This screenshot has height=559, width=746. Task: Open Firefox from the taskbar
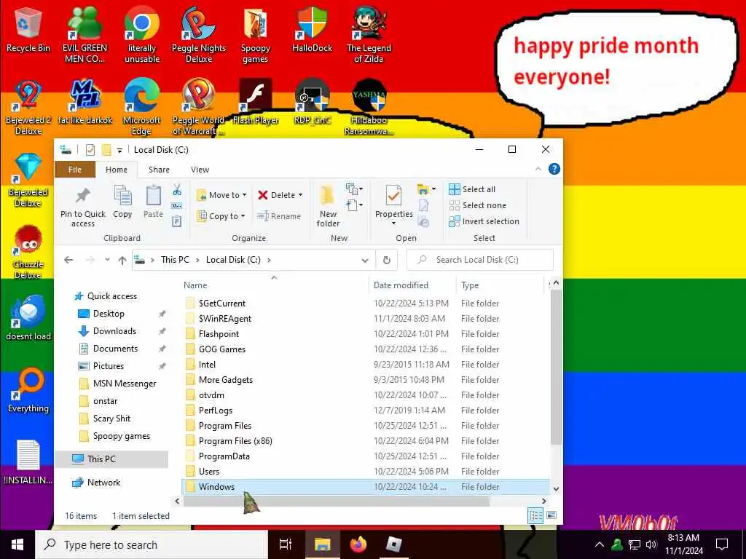[358, 544]
